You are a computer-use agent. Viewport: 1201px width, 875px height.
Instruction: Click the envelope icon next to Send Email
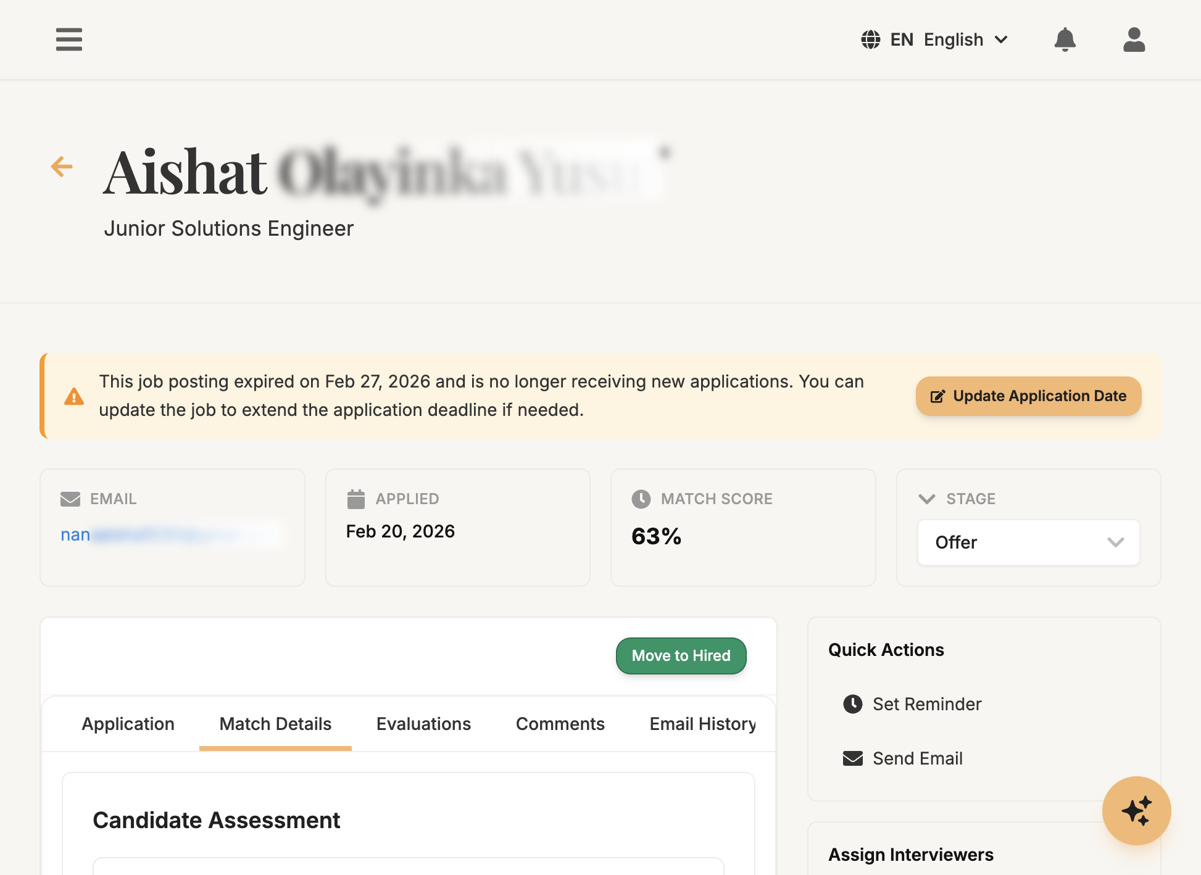tap(853, 758)
